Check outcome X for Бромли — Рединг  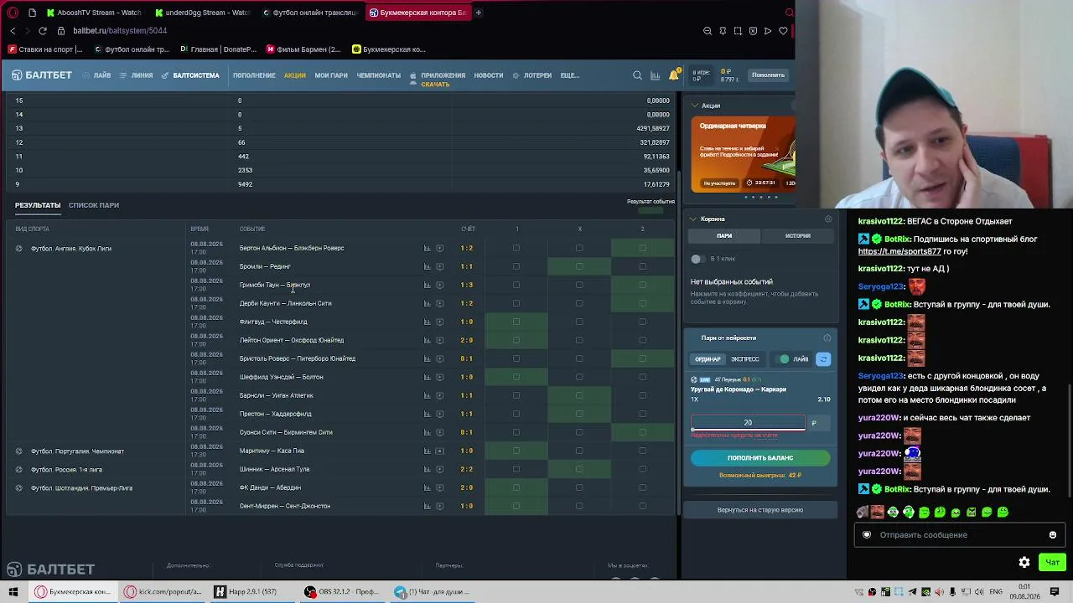pos(579,266)
